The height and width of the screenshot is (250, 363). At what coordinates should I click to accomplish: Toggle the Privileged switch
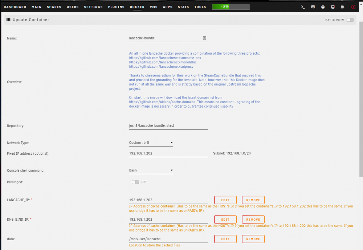point(135,182)
